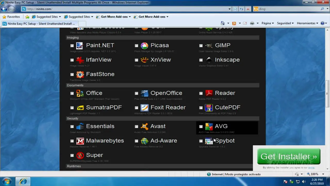Click the Inkscape app icon

[x=209, y=60]
